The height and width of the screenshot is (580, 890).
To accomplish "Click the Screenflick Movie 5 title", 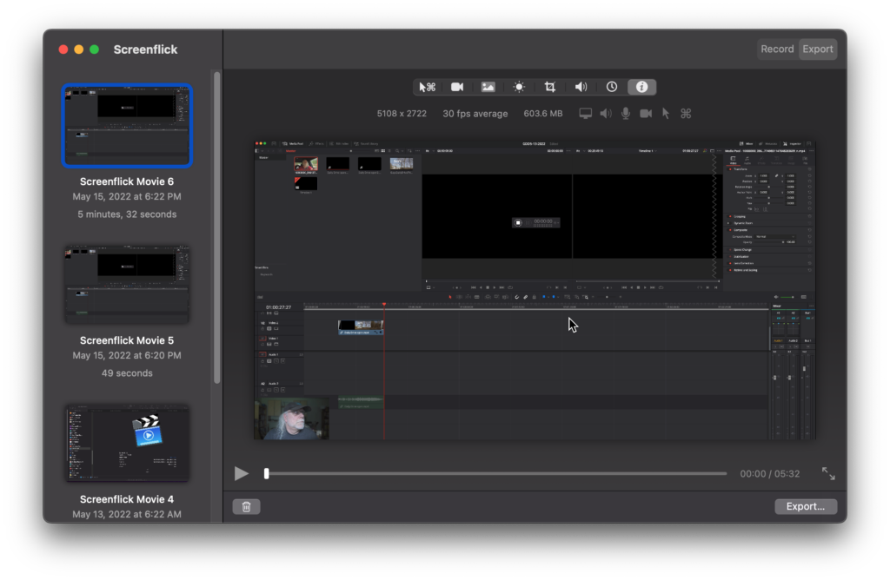I will pos(127,340).
